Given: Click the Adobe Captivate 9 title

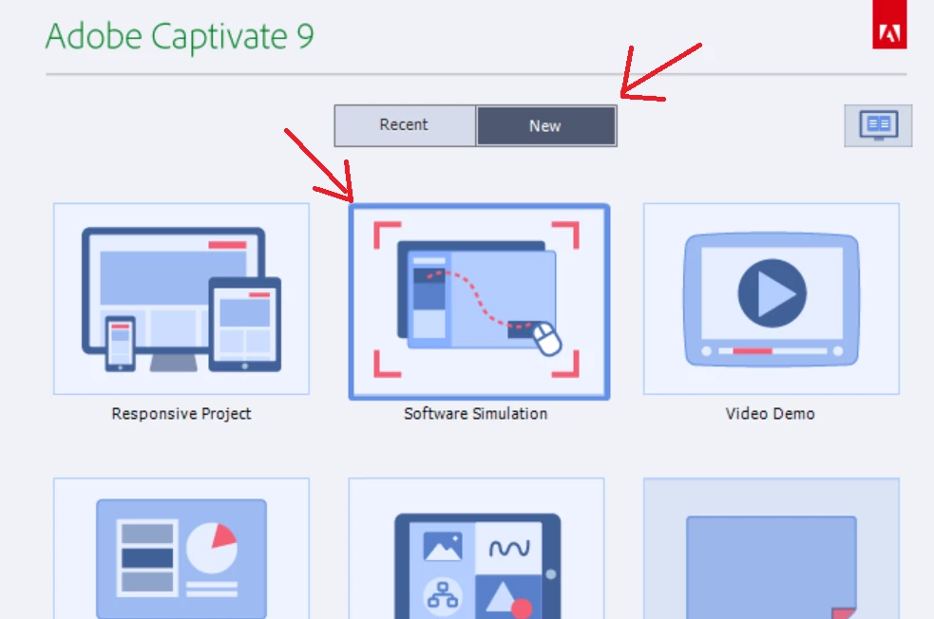Looking at the screenshot, I should [180, 36].
